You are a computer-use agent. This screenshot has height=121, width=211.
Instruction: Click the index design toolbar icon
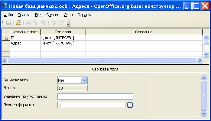click(18, 23)
